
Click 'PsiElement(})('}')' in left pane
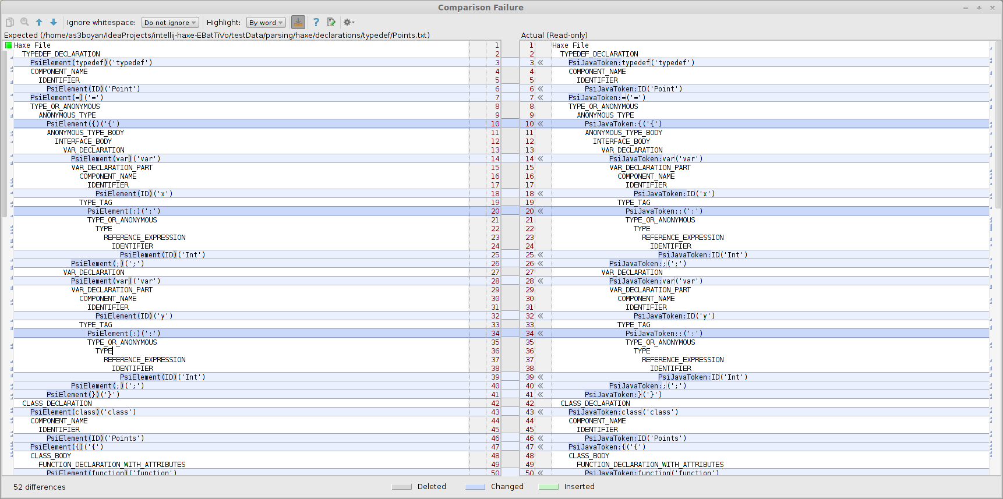83,395
